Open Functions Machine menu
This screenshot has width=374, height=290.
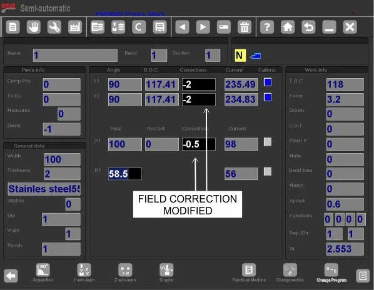click(x=249, y=273)
